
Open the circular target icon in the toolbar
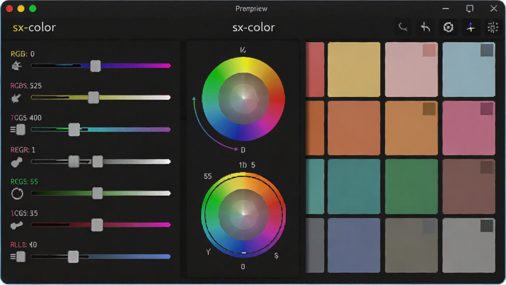pyautogui.click(x=448, y=27)
